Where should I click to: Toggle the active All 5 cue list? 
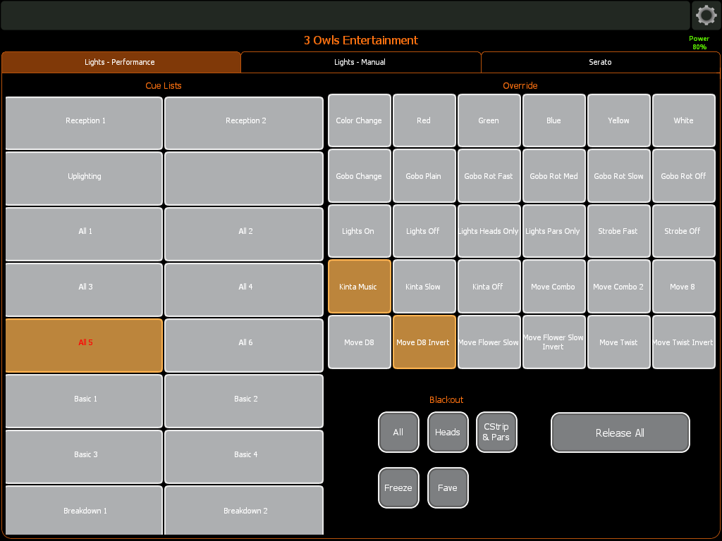pos(85,345)
